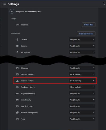This screenshot has height=130, width=106.
Task: Open the Camera permission dropdown
Action: pos(82,46)
